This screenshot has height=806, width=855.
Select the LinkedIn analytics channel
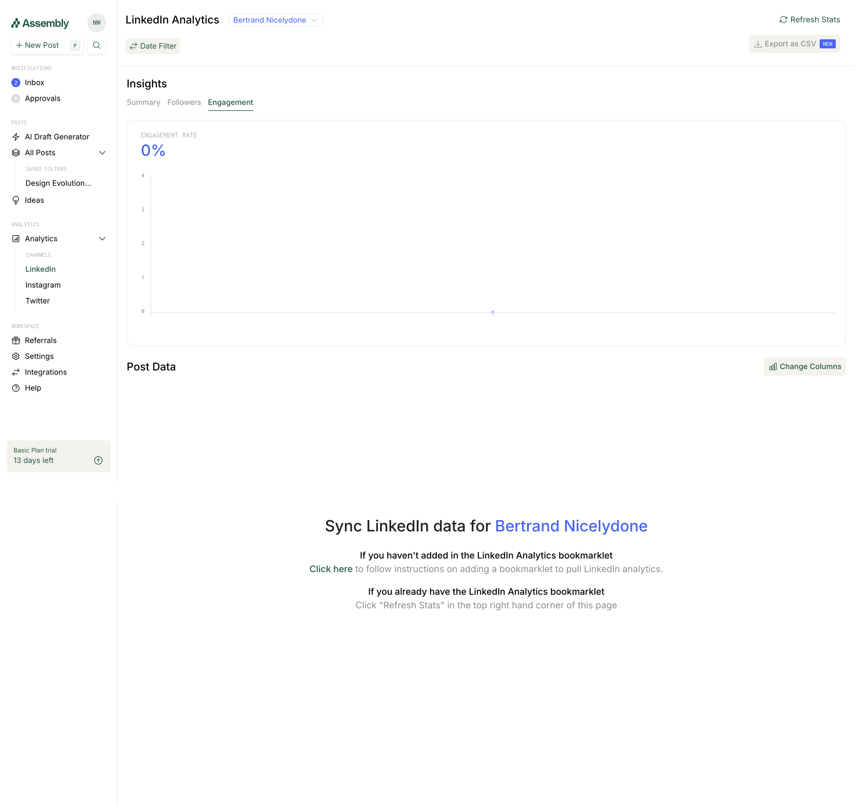click(40, 269)
